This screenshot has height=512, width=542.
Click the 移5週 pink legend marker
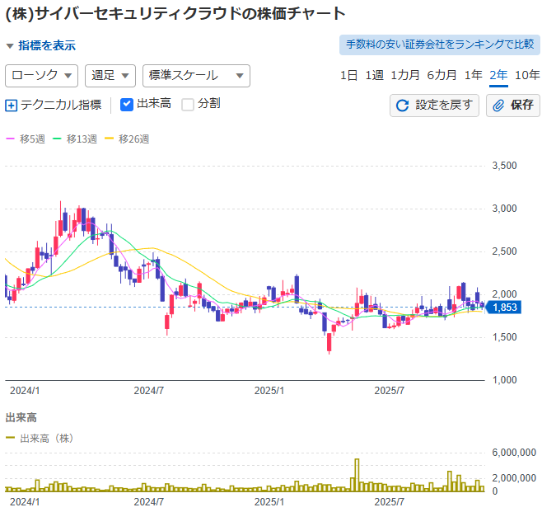(x=11, y=139)
